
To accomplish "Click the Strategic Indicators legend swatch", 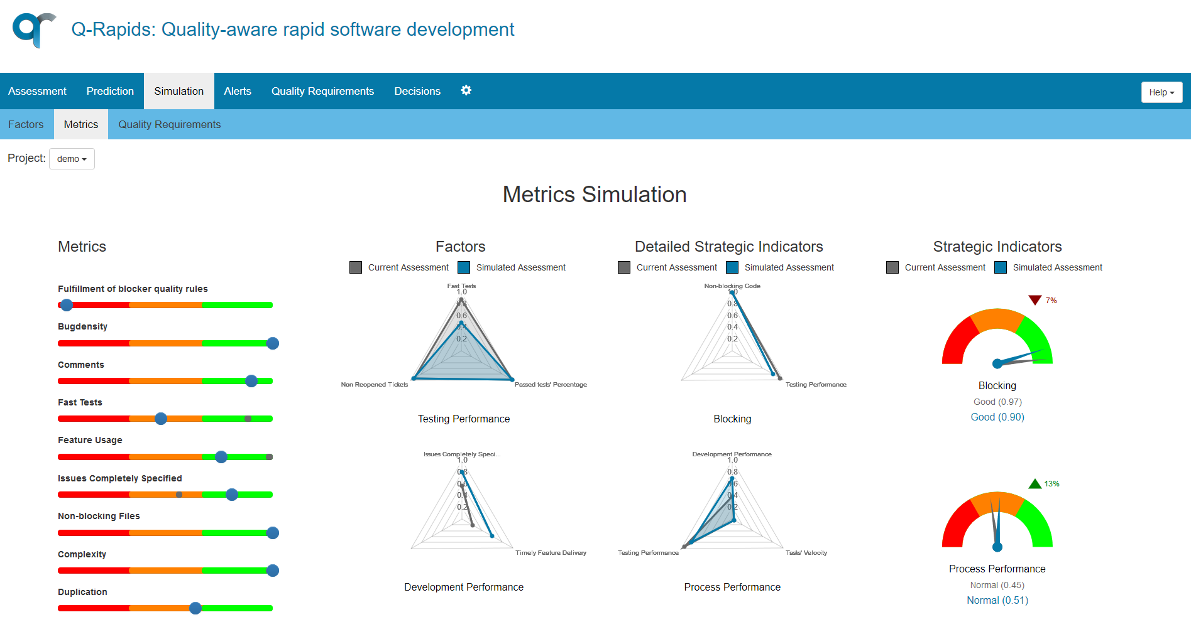I will point(892,267).
